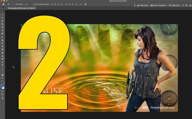Align right edges icon
The image size is (192, 119).
point(58,4)
